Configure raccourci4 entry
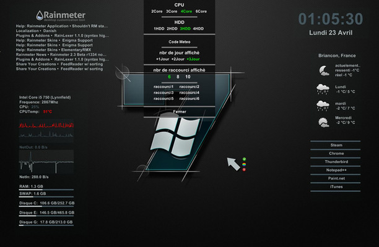 (x=189, y=93)
